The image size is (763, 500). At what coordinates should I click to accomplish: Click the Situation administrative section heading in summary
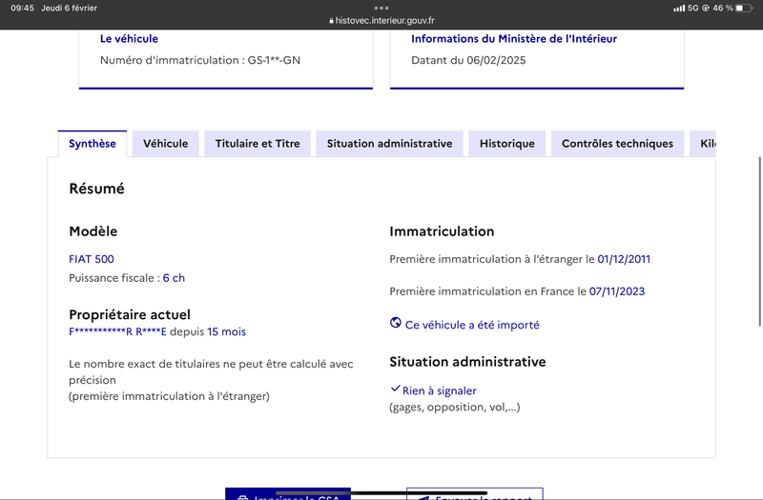tap(467, 362)
